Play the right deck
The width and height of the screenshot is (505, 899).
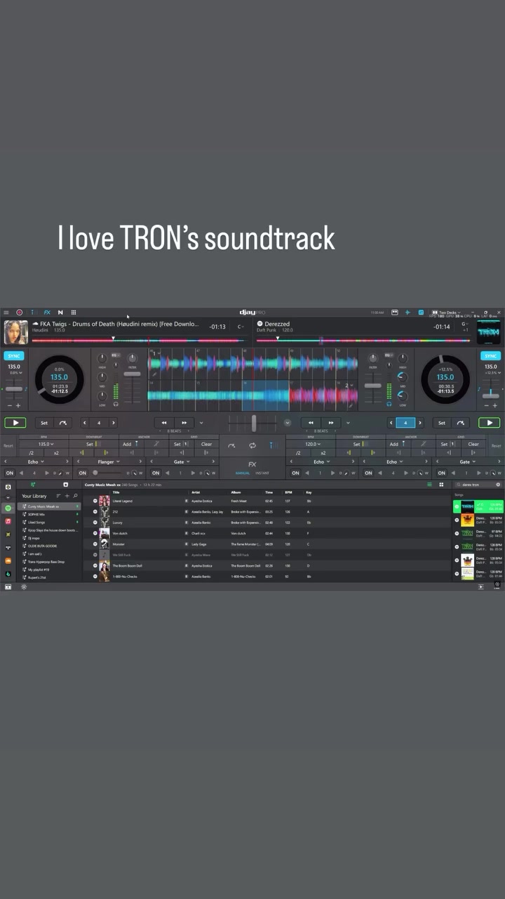click(490, 423)
